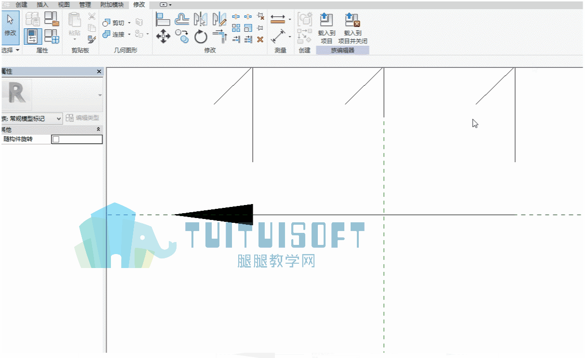Open the Family Types icon in 属性 panel
Screen dimensions: 585x358
pyautogui.click(x=52, y=36)
